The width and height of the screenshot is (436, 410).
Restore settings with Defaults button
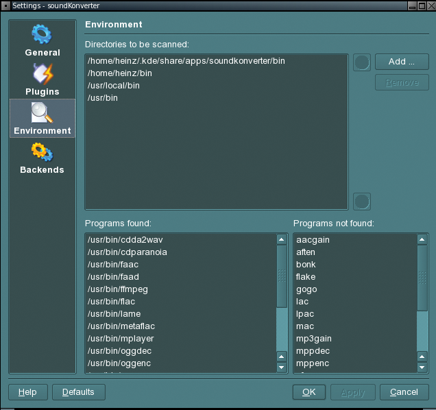(x=78, y=392)
